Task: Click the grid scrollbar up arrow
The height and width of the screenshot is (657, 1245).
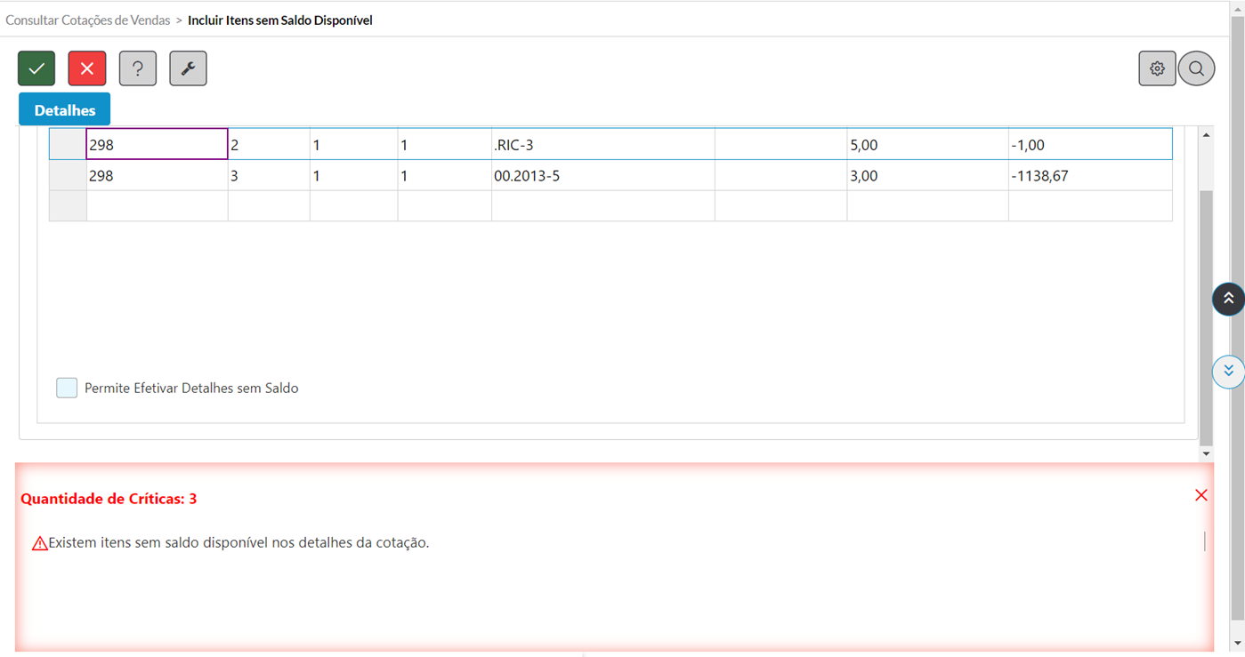Action: tap(1207, 134)
